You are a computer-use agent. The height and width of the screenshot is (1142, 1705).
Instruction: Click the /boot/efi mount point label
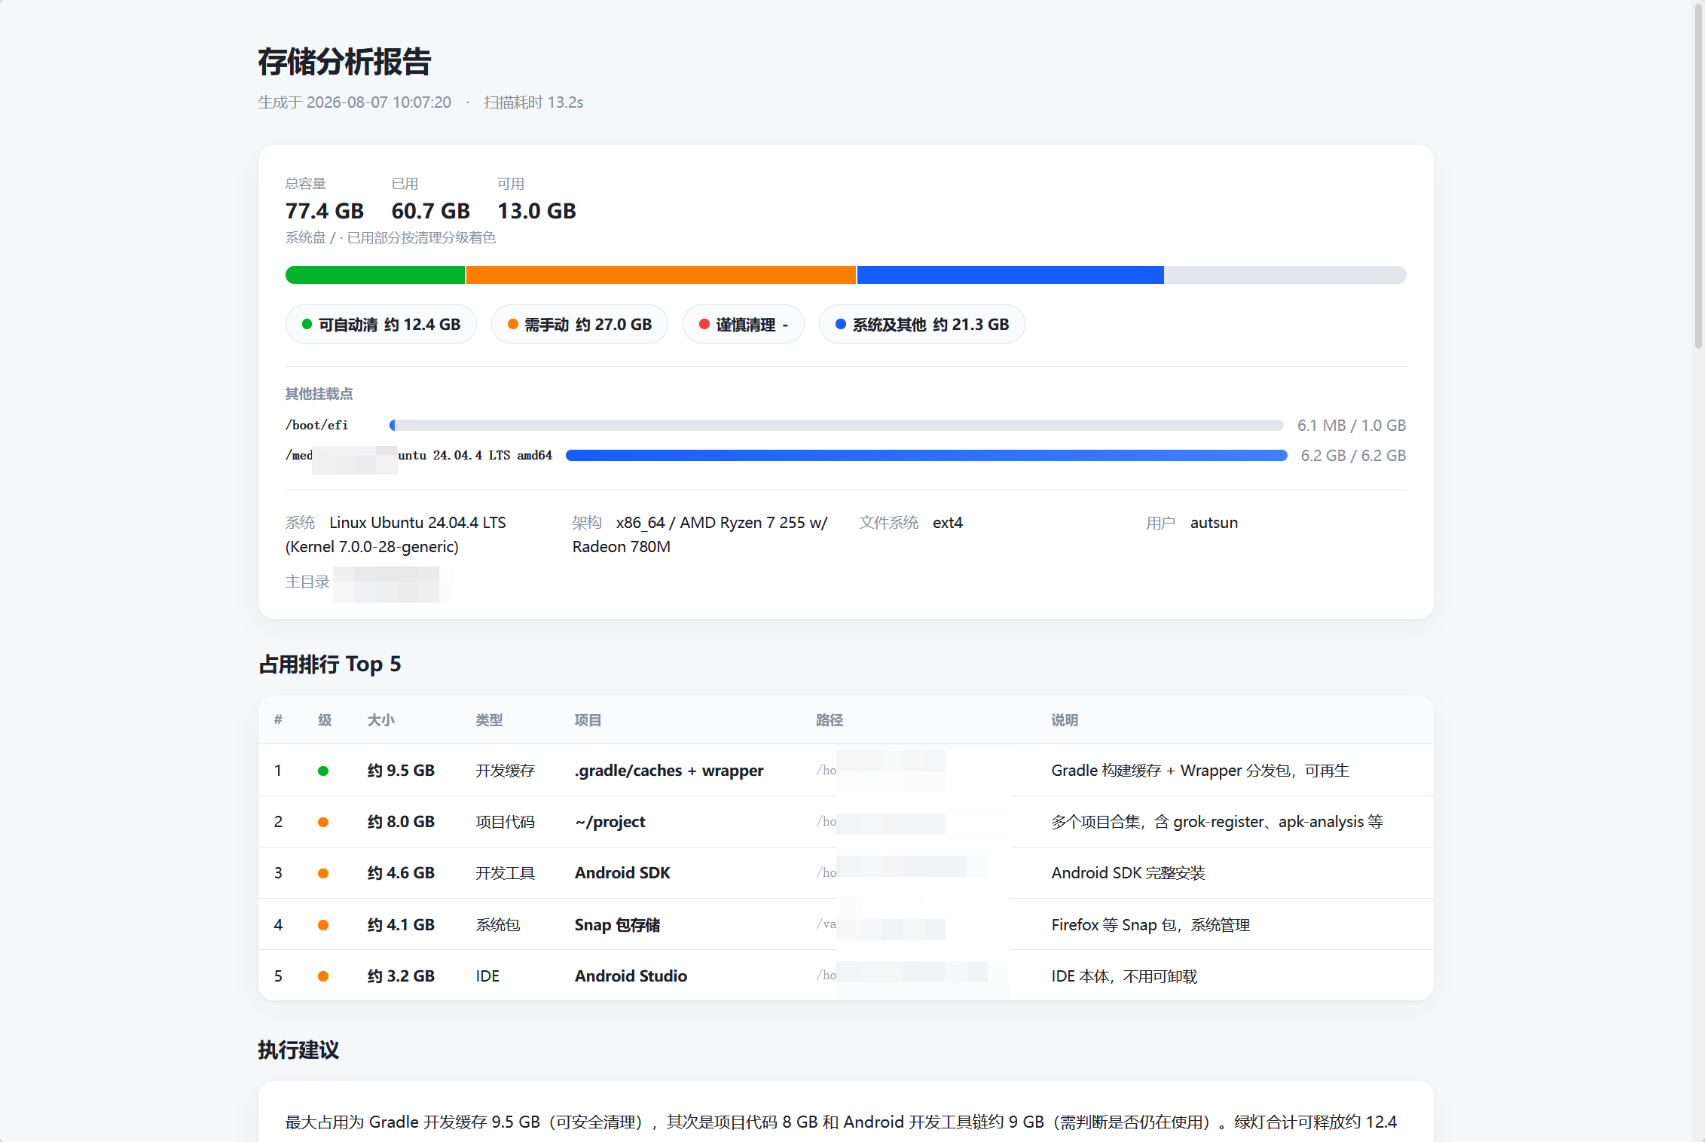[316, 426]
